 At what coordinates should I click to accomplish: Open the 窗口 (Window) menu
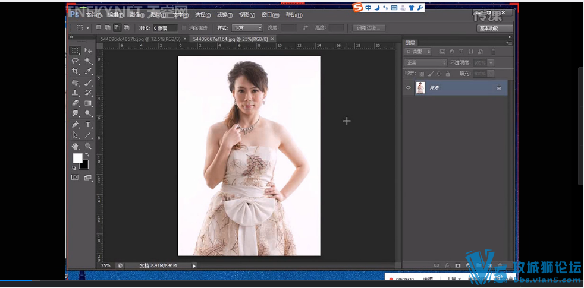[271, 15]
